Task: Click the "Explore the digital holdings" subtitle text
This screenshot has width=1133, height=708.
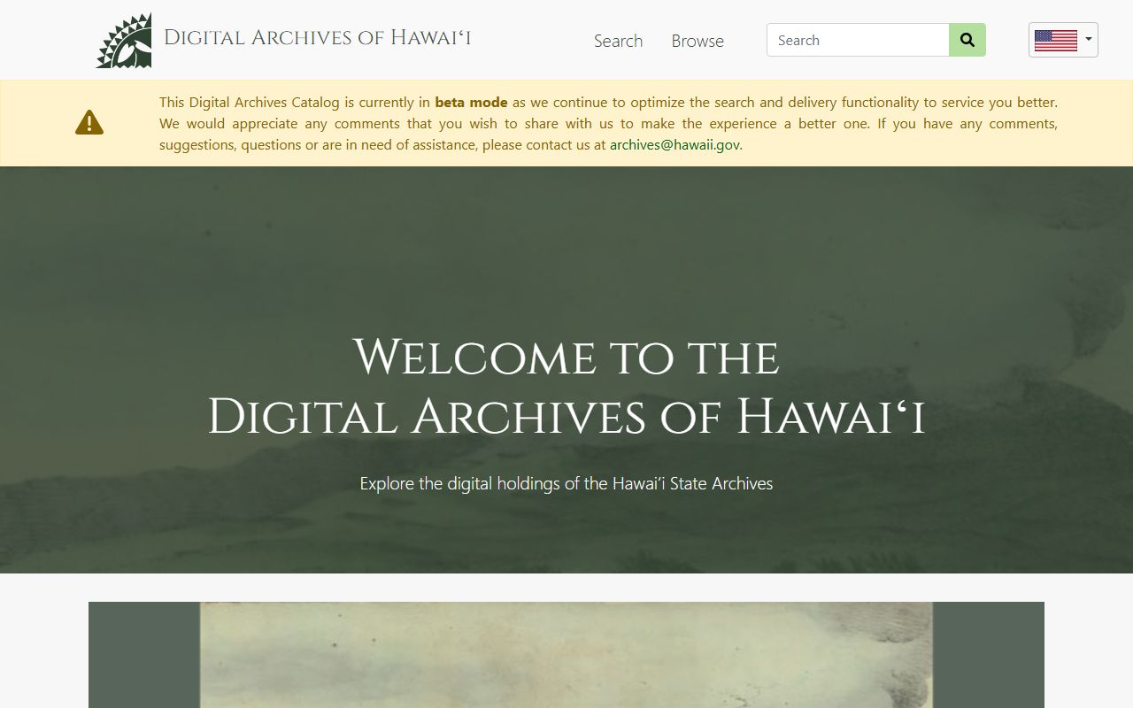Action: (566, 483)
